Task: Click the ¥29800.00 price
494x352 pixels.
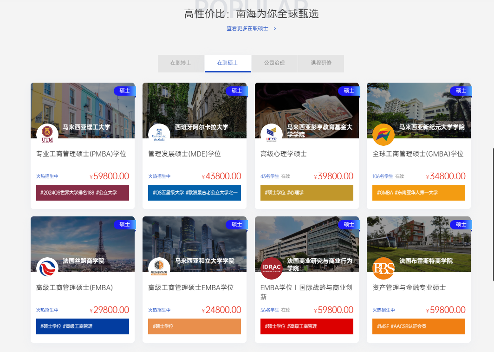Action: pyautogui.click(x=109, y=310)
